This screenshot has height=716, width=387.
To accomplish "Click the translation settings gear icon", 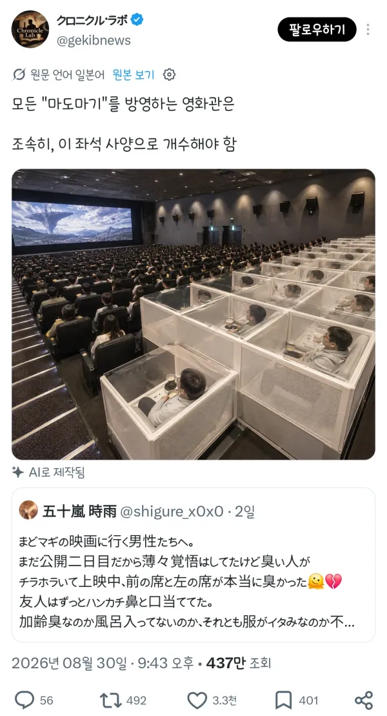I will [x=169, y=74].
